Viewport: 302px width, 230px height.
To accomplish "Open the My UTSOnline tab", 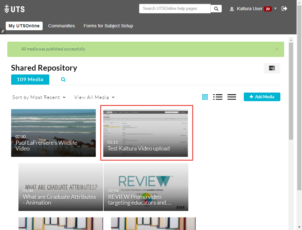I will [x=24, y=26].
